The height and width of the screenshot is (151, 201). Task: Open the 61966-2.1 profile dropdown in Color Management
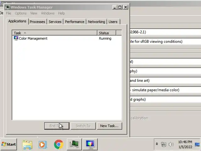pyautogui.click(x=166, y=32)
